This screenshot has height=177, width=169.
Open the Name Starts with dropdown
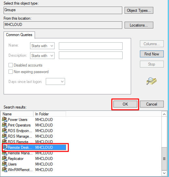[42, 46]
